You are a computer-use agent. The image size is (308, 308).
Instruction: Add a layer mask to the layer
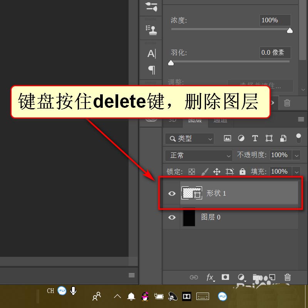[x=225, y=277]
